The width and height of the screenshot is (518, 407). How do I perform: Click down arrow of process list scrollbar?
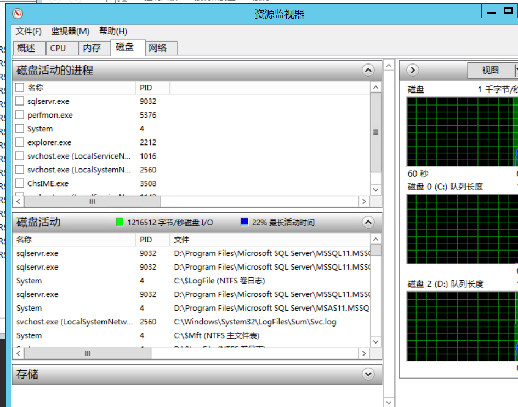coord(375,190)
